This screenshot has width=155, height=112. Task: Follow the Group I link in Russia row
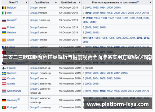click(x=34, y=20)
